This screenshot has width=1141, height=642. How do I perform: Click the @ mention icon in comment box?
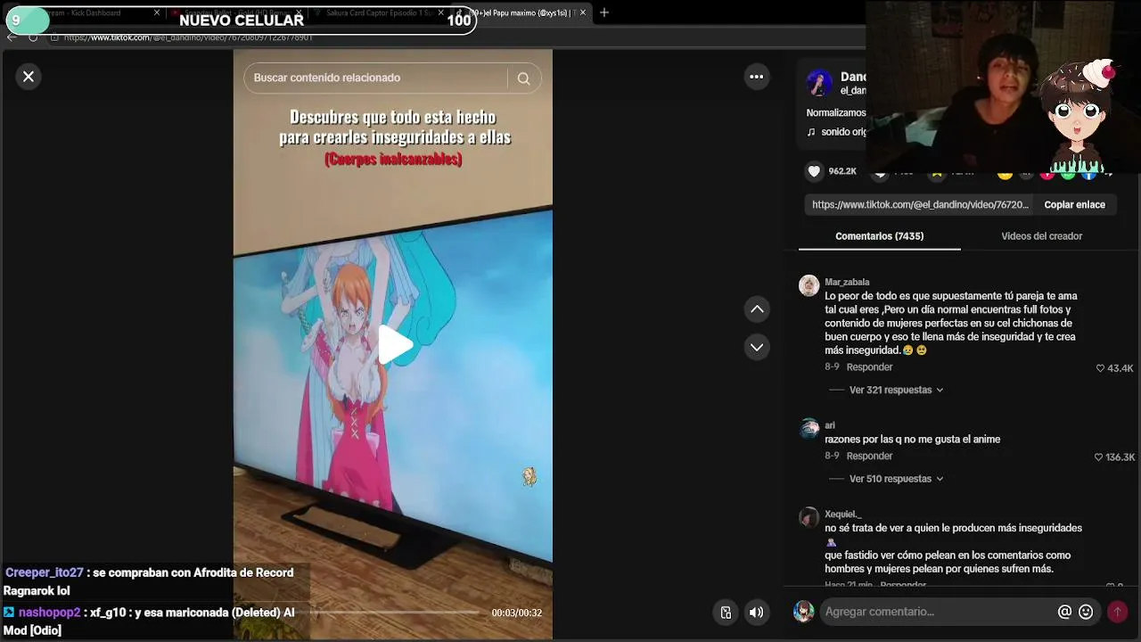point(1064,612)
